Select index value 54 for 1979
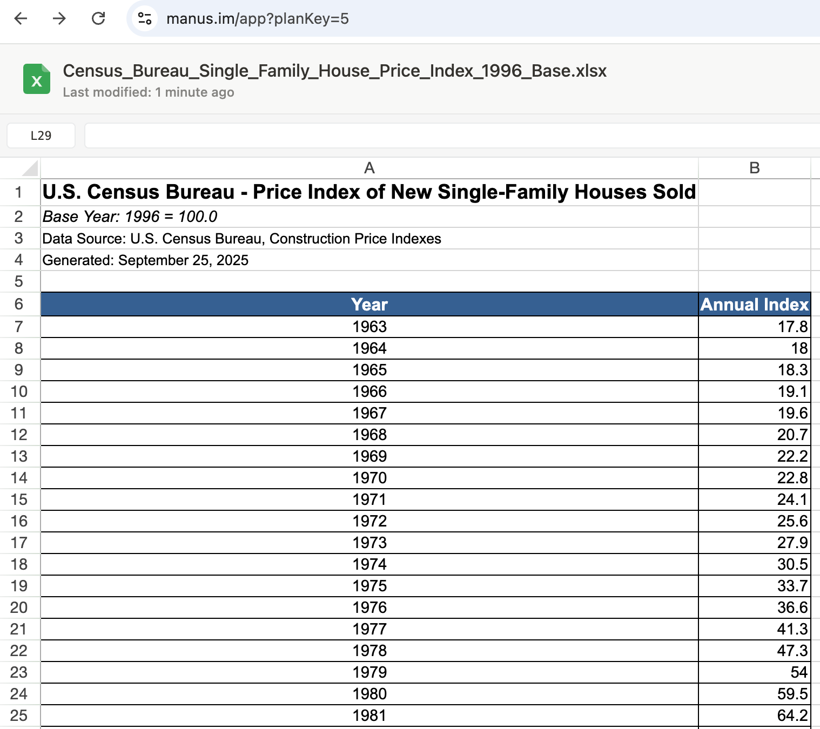Viewport: 820px width, 729px height. 755,672
